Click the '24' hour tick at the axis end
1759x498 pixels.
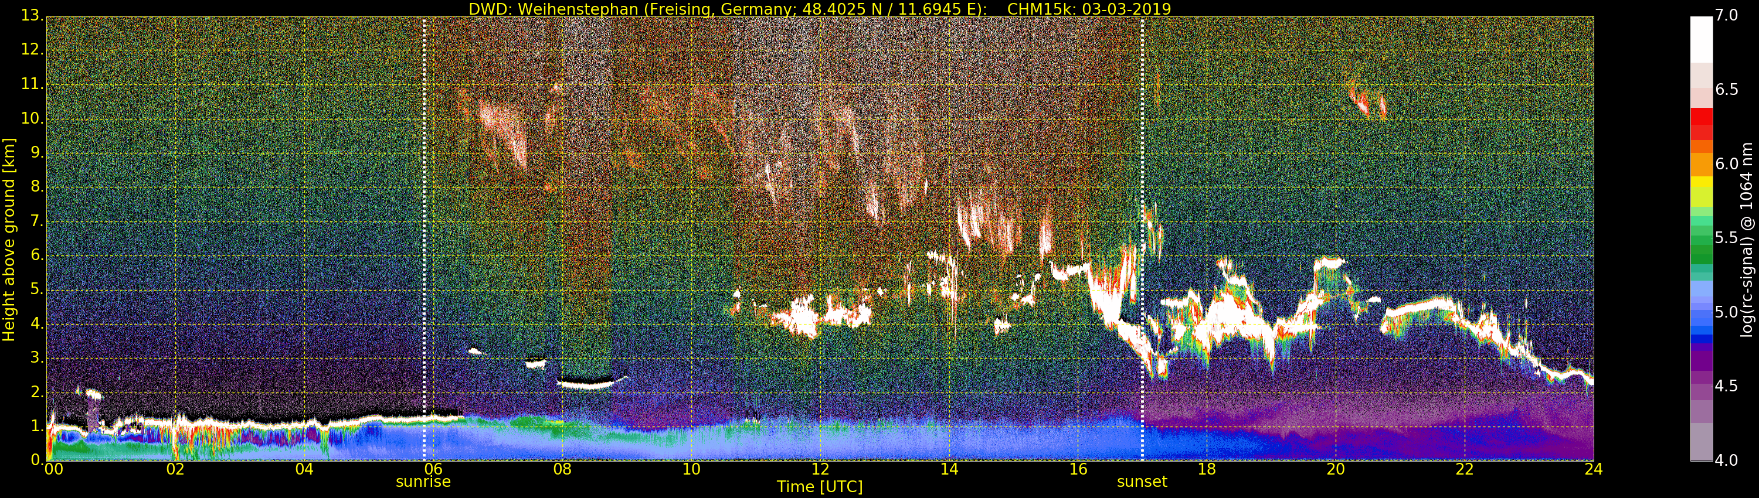coord(1594,469)
